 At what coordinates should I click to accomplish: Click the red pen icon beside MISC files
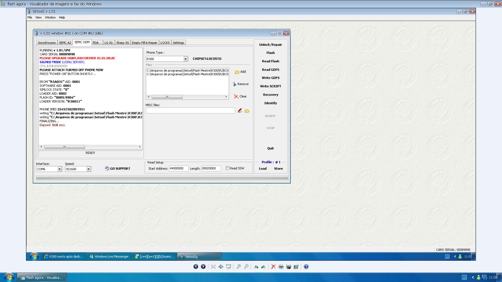coord(240,111)
